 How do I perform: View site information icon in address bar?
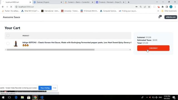pyautogui.click(x=16, y=7)
